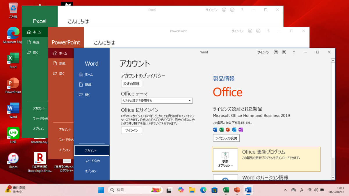
Task: Go to ホーム in Word's sidebar
Action: [92, 75]
